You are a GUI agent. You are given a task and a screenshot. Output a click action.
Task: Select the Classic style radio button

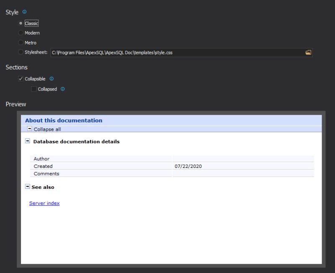point(20,23)
